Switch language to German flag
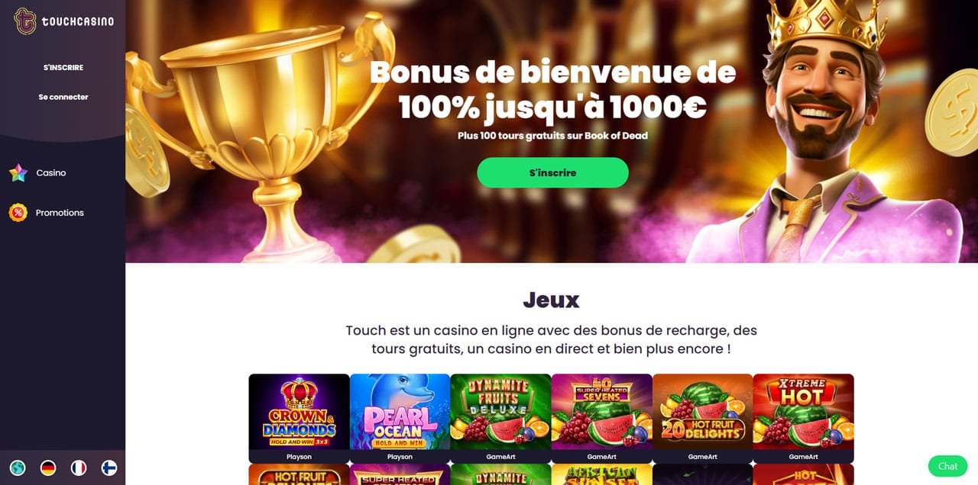 (48, 467)
